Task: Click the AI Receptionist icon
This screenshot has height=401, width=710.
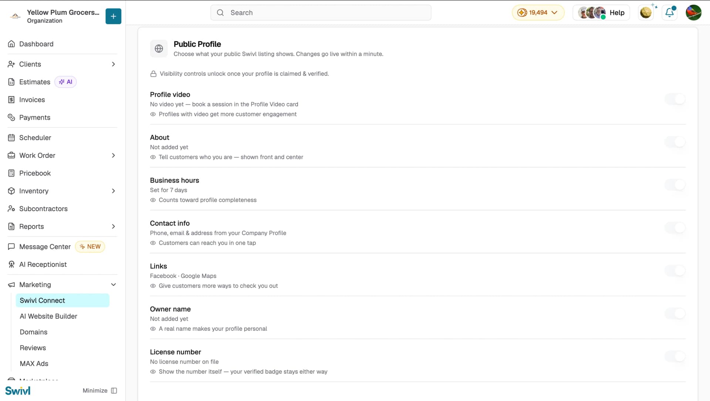Action: (11, 265)
